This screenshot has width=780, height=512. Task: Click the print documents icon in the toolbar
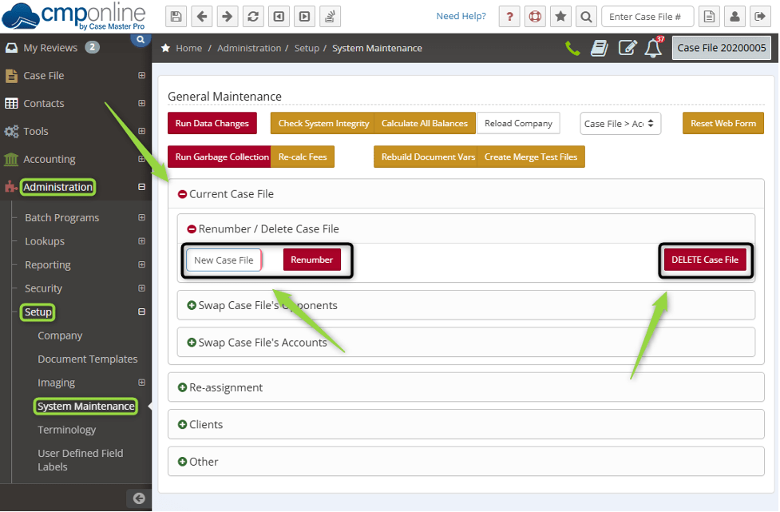pos(330,16)
